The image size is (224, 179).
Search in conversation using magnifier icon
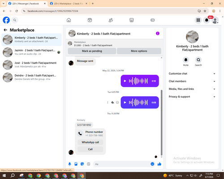[x=198, y=60]
